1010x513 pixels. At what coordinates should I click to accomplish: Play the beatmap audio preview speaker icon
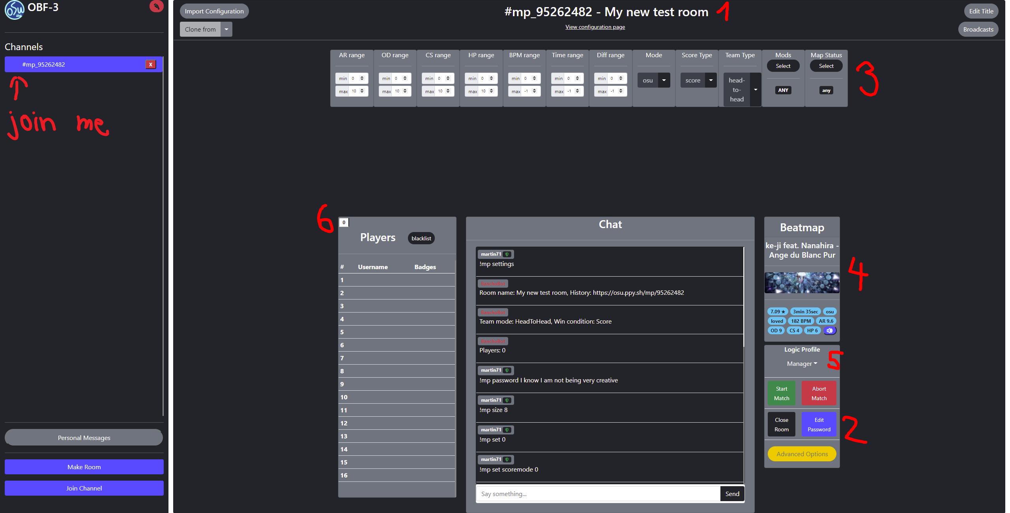point(829,331)
